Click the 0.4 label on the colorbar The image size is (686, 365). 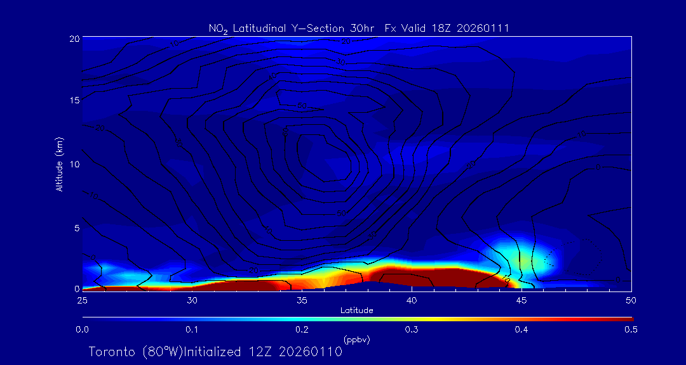[521, 330]
